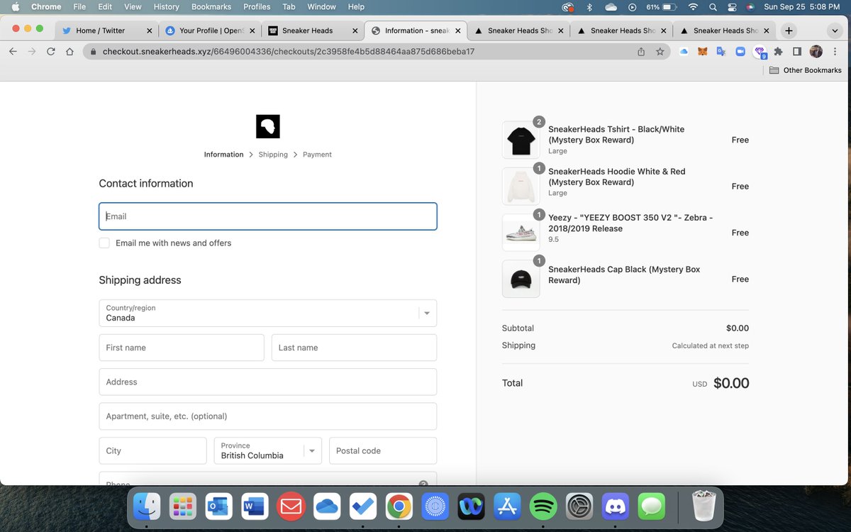Click the black Tshirt product thumbnail
The width and height of the screenshot is (851, 532).
[x=521, y=140]
